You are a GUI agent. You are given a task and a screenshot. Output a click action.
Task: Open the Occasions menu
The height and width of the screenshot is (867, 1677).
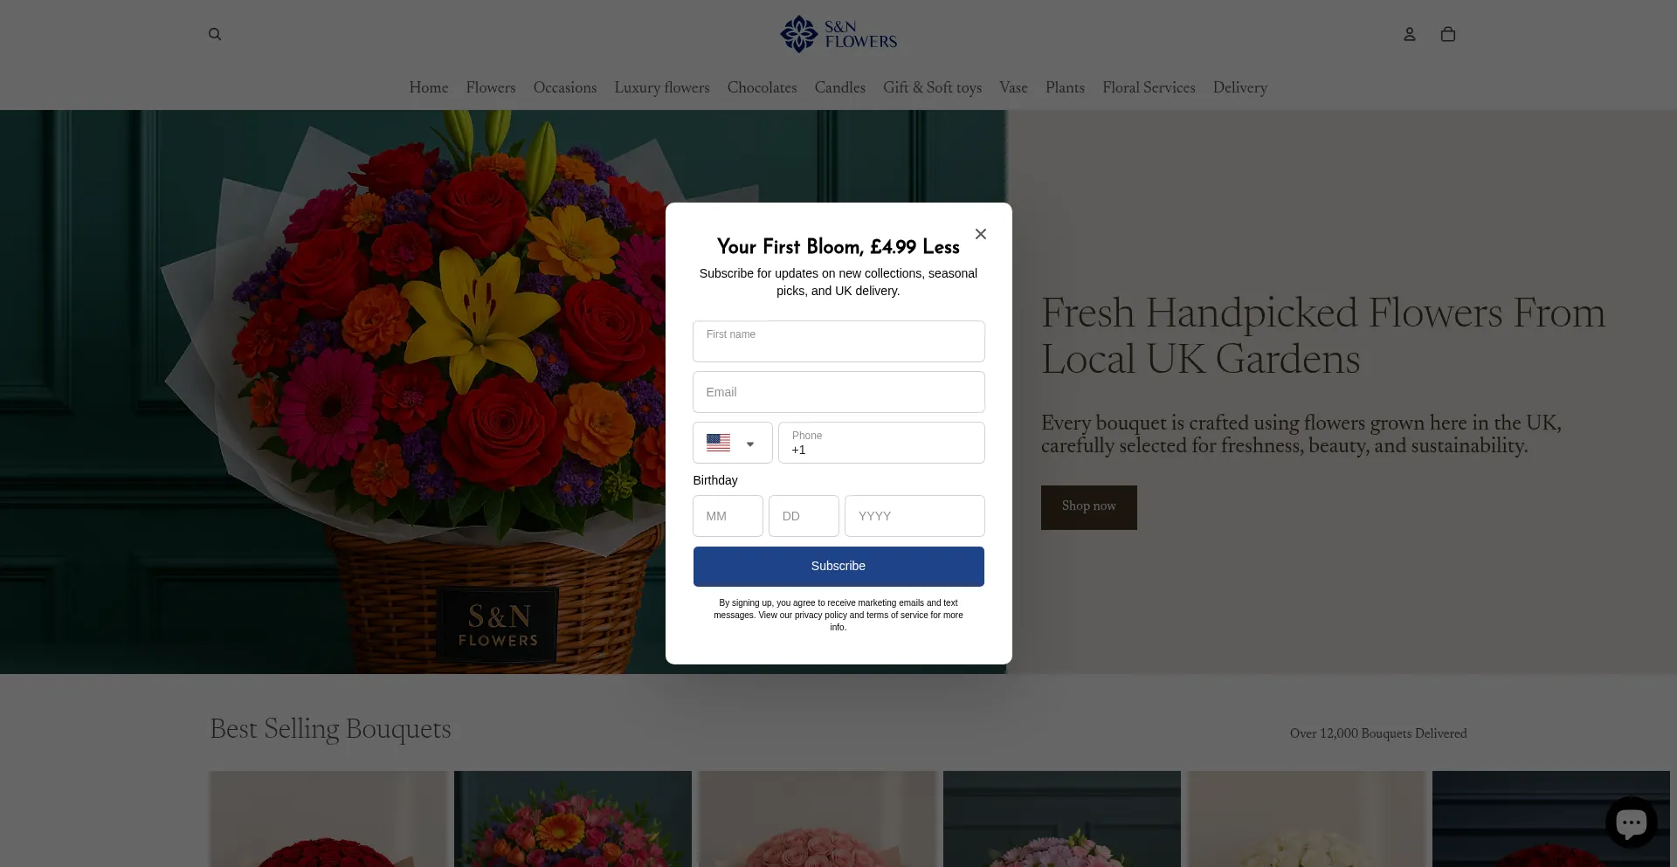point(565,87)
